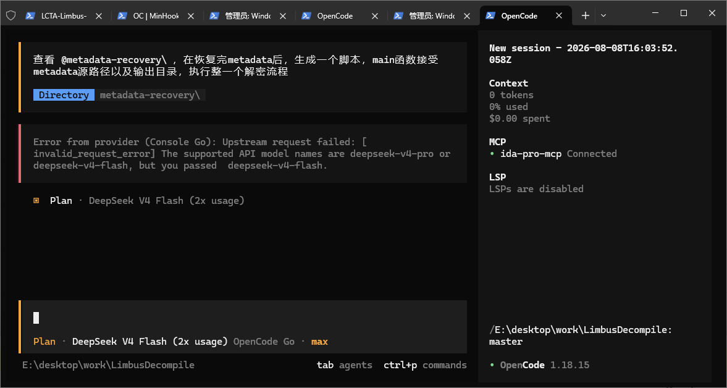Viewport: 727px width, 388px height.
Task: Close the inactive OpenCode tab
Action: click(x=375, y=16)
